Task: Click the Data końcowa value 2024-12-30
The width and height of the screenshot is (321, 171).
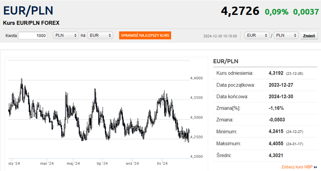Action: pyautogui.click(x=281, y=97)
